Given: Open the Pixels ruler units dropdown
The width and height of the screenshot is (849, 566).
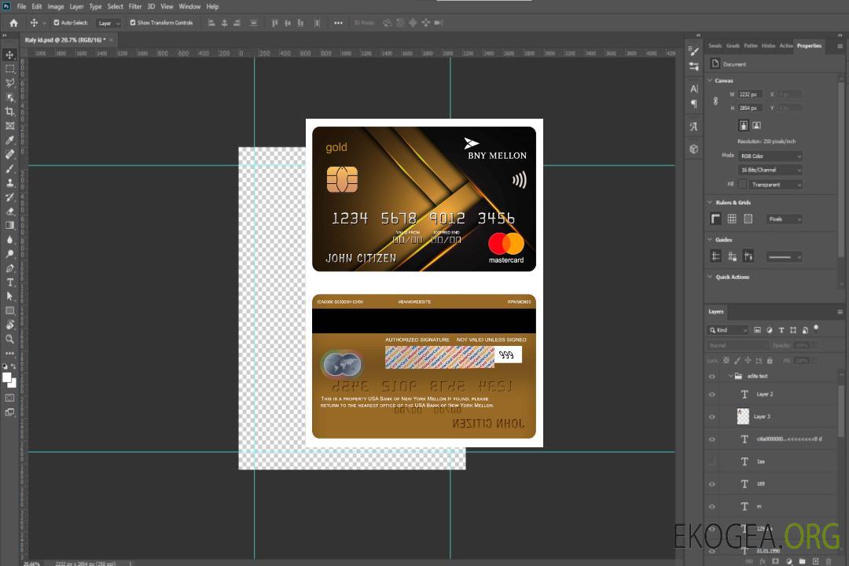Looking at the screenshot, I should tap(784, 219).
